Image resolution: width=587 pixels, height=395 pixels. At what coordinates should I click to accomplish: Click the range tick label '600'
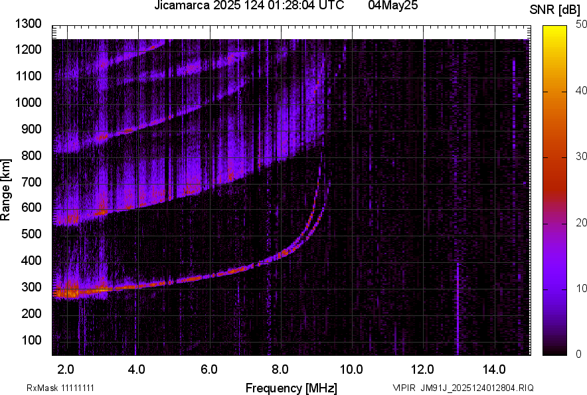coord(31,207)
